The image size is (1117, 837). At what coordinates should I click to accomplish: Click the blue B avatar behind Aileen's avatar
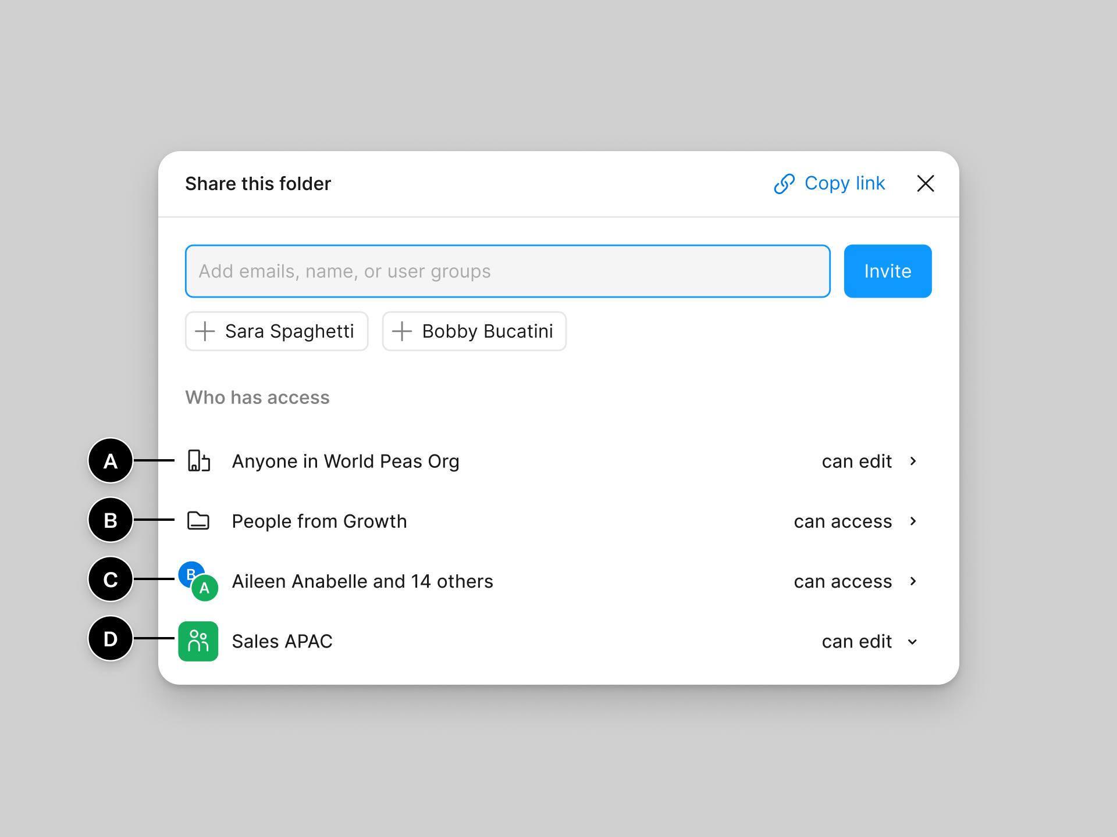[188, 571]
